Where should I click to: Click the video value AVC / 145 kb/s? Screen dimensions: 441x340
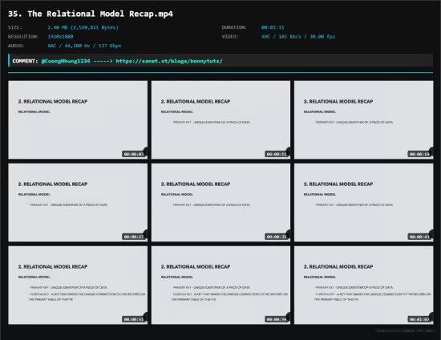(298, 37)
